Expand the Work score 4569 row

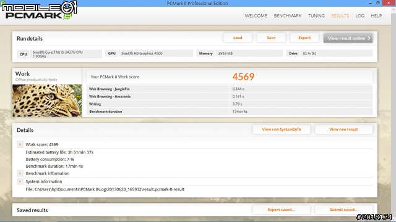20,144
